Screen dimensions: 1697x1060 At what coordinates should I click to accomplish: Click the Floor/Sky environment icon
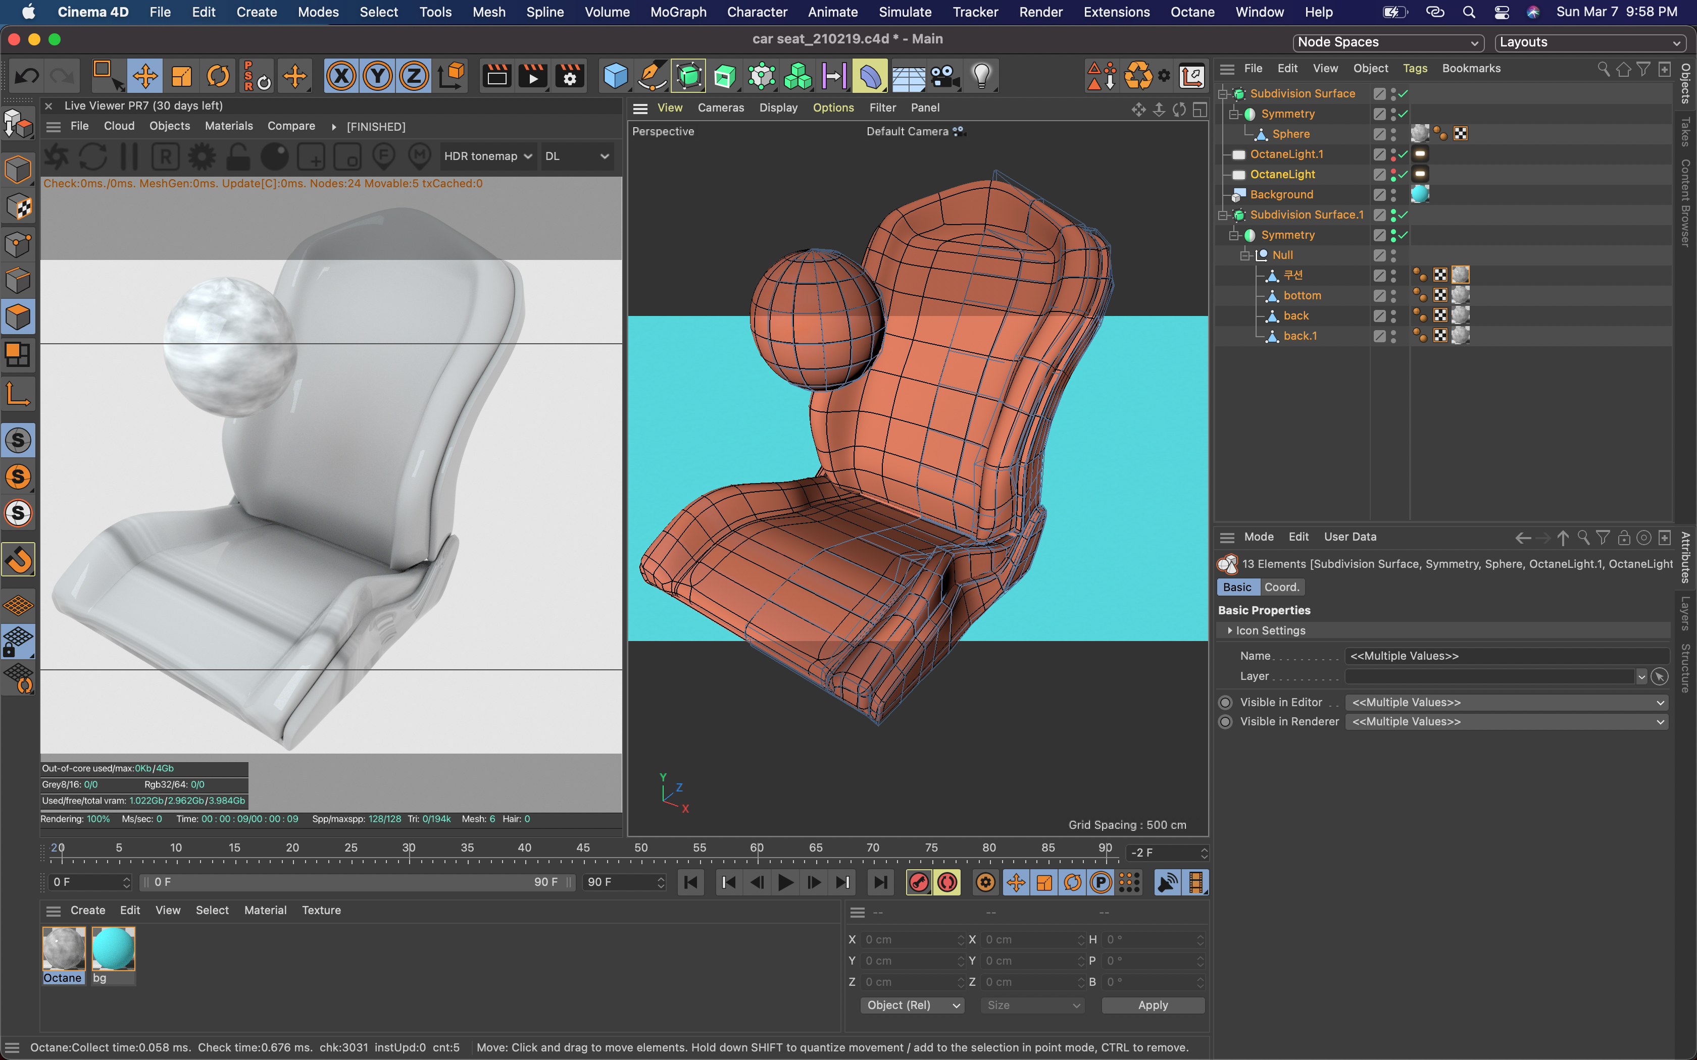pyautogui.click(x=909, y=76)
